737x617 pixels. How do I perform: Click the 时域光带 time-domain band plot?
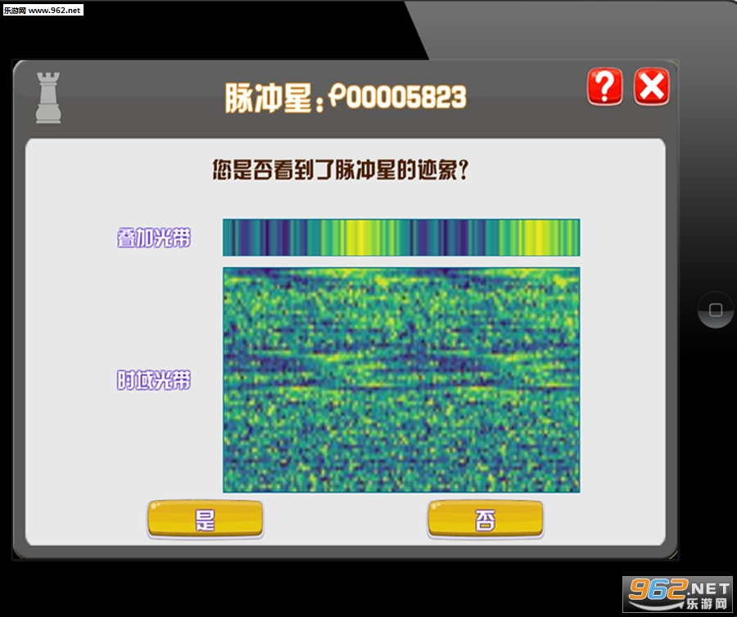pos(401,380)
